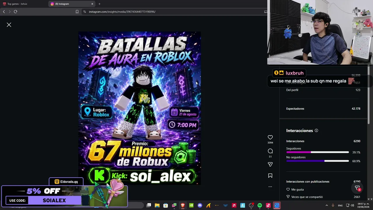Open Discord from the taskbar
This screenshot has height=210, width=373.
coord(200,205)
